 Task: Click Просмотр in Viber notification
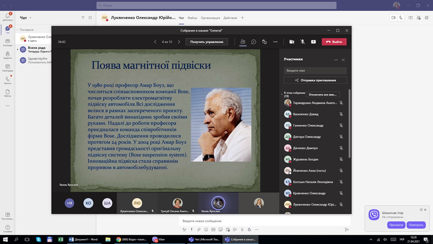396,225
